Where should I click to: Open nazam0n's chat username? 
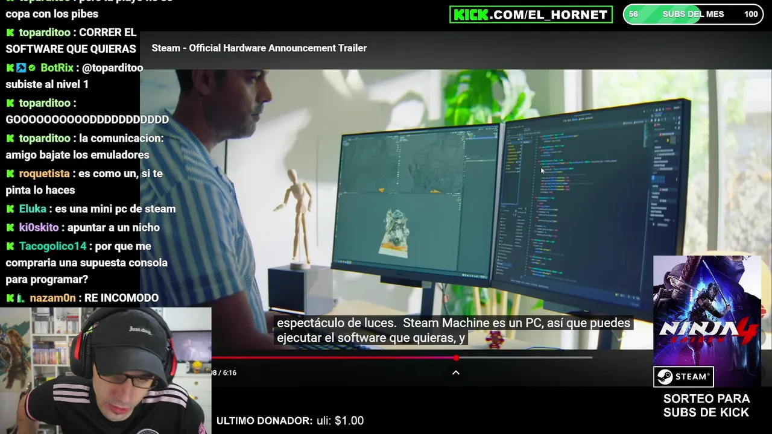pyautogui.click(x=52, y=298)
